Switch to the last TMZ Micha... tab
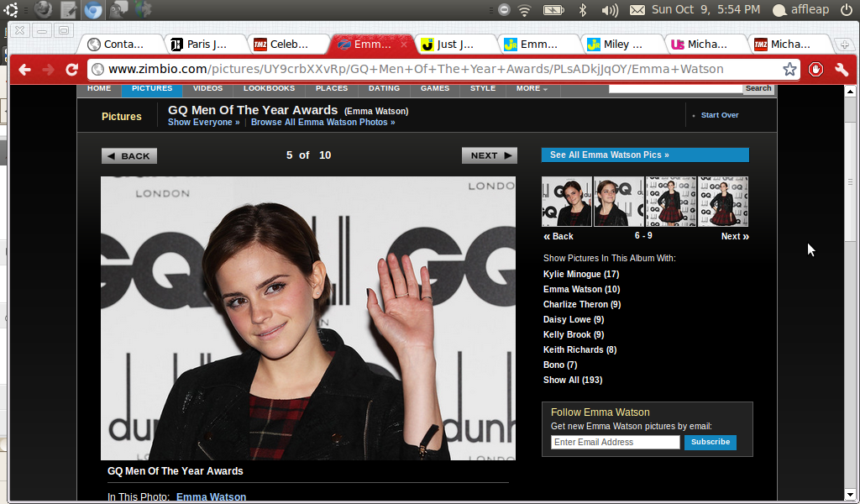Screen dimensions: 860x504 [x=788, y=45]
